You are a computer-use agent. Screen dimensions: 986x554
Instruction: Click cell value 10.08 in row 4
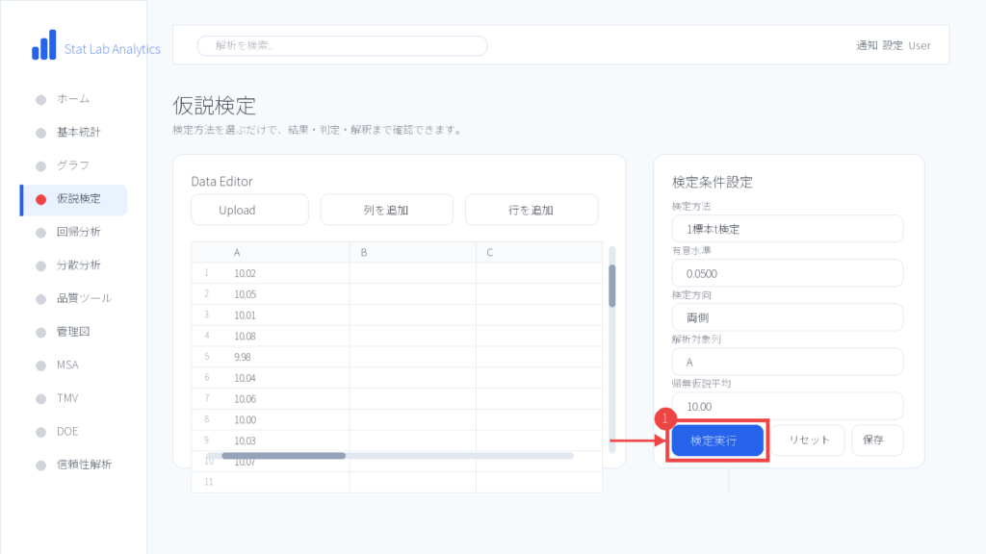245,336
